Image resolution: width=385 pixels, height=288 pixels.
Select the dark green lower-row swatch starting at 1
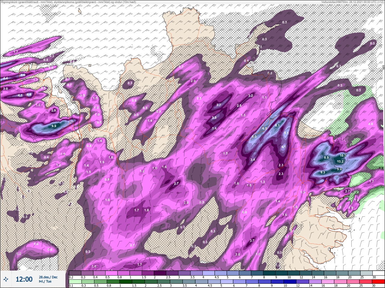pos(125,282)
